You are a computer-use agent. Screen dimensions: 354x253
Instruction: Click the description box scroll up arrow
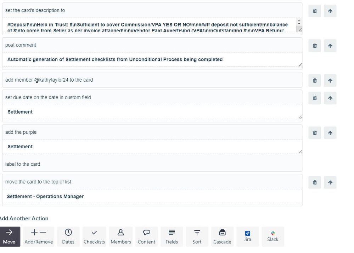point(299,20)
